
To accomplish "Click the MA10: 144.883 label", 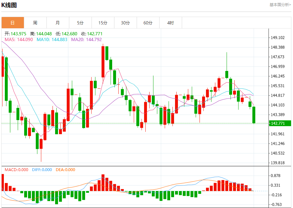I will [x=52, y=39].
